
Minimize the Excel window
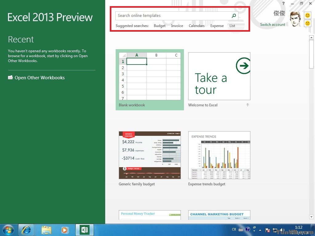(292, 4)
